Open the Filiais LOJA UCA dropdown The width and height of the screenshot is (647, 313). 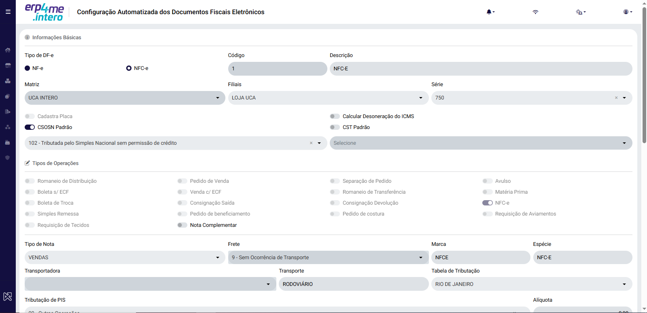(x=328, y=98)
